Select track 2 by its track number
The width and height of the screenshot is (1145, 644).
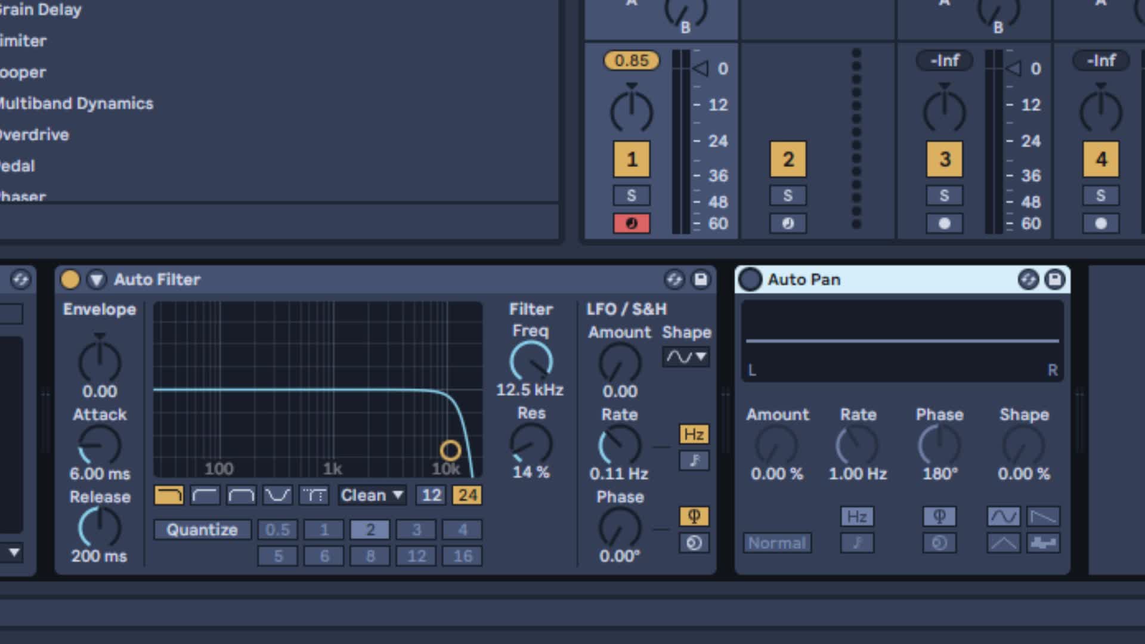788,159
